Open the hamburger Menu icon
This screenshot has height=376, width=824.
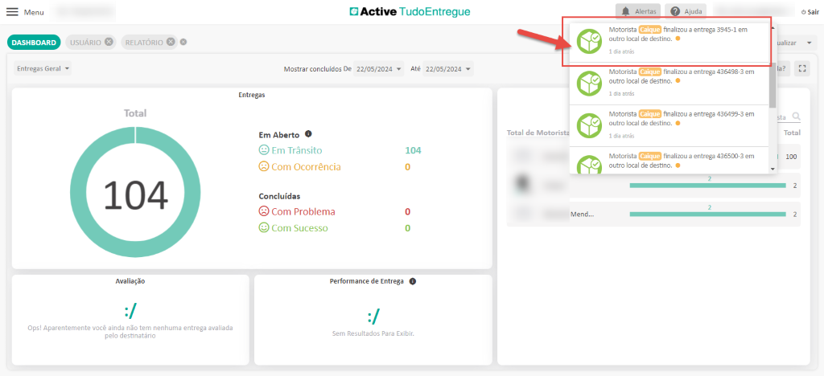click(x=12, y=12)
